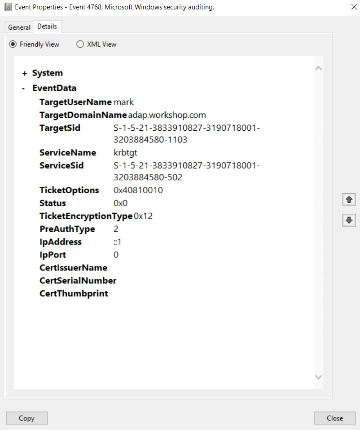The width and height of the screenshot is (360, 430).
Task: Click the CertSerialNumber field label
Action: [78, 280]
